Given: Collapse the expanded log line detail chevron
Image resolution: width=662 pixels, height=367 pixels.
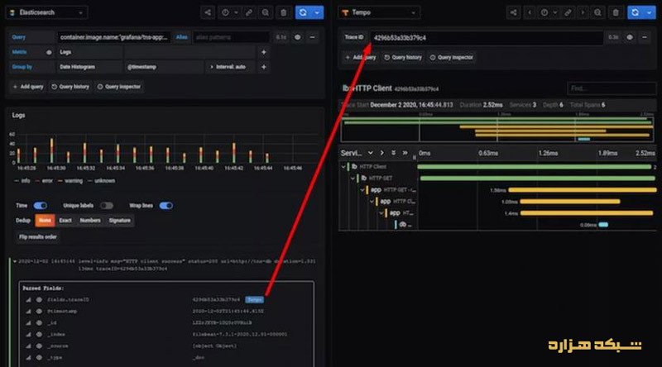Looking at the screenshot, I should (x=15, y=261).
